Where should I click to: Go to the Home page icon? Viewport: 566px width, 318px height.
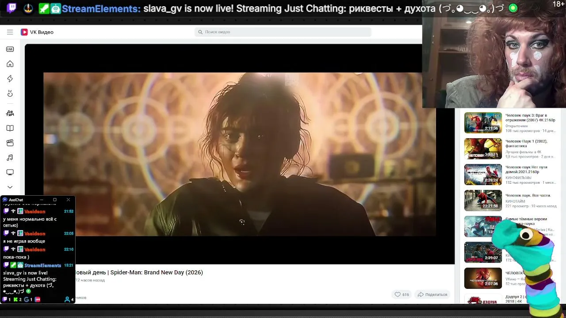(x=10, y=64)
